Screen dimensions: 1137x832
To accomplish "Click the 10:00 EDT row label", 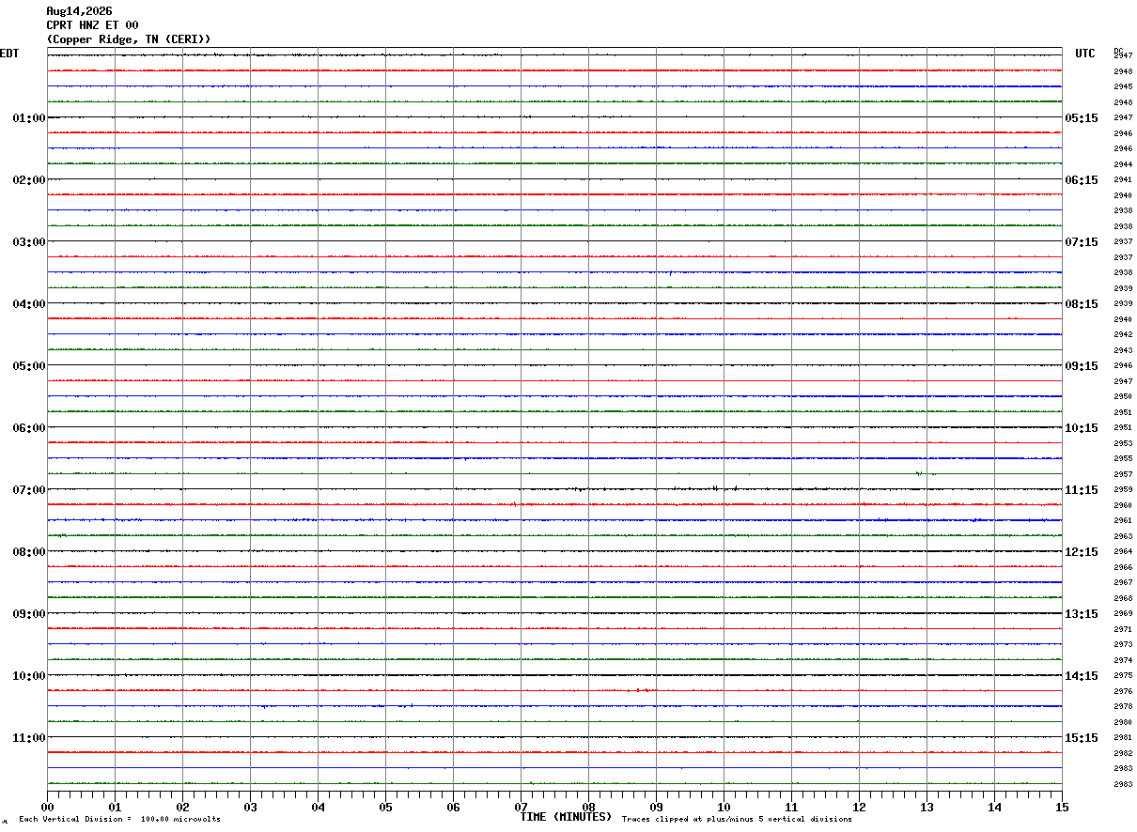I will (x=29, y=676).
